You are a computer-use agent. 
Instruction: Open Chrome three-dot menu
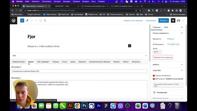184,10
